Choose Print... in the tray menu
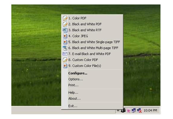173x119 pixels. point(73,85)
